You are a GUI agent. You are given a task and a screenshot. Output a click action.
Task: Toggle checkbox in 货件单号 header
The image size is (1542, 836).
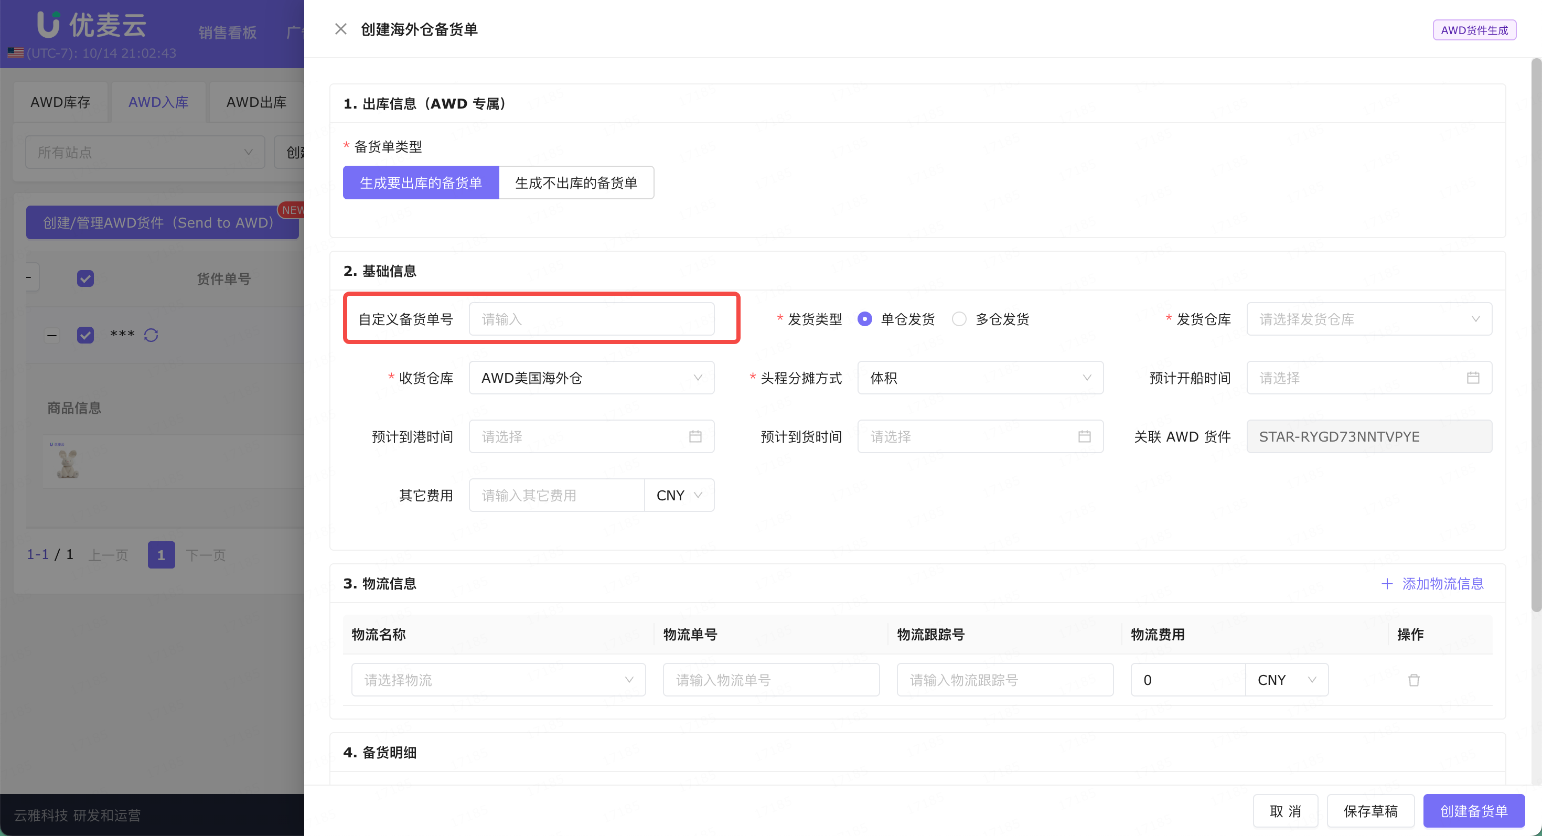[x=85, y=278]
